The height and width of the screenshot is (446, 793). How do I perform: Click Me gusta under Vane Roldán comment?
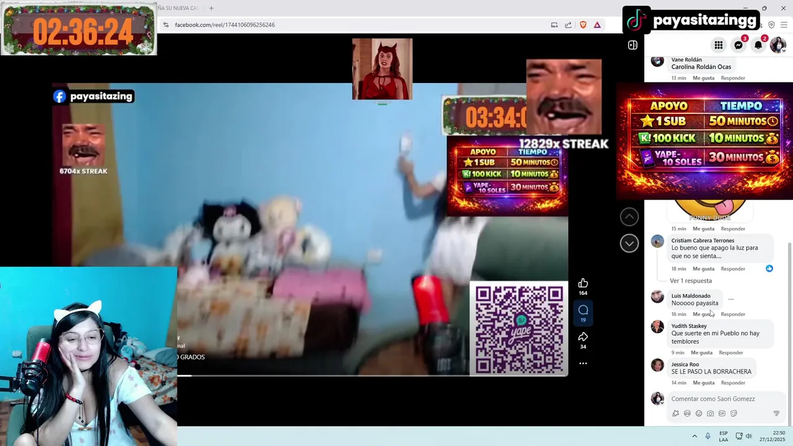tap(703, 78)
